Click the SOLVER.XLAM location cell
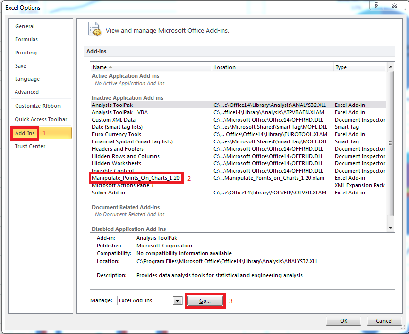409x334 pixels. [x=270, y=193]
